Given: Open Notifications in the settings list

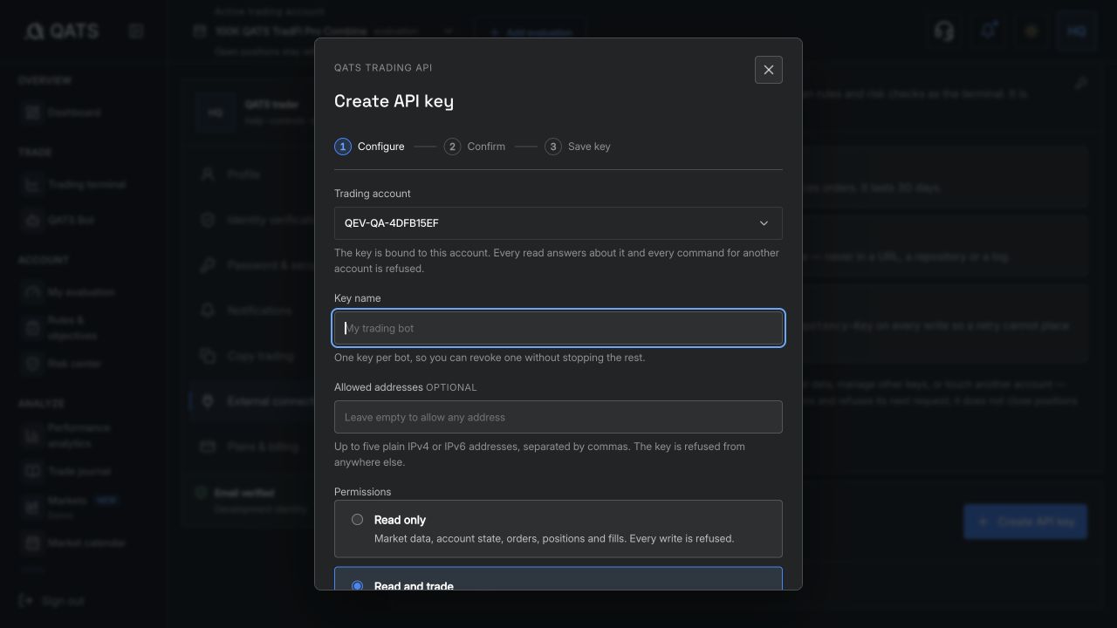Looking at the screenshot, I should tap(252, 311).
